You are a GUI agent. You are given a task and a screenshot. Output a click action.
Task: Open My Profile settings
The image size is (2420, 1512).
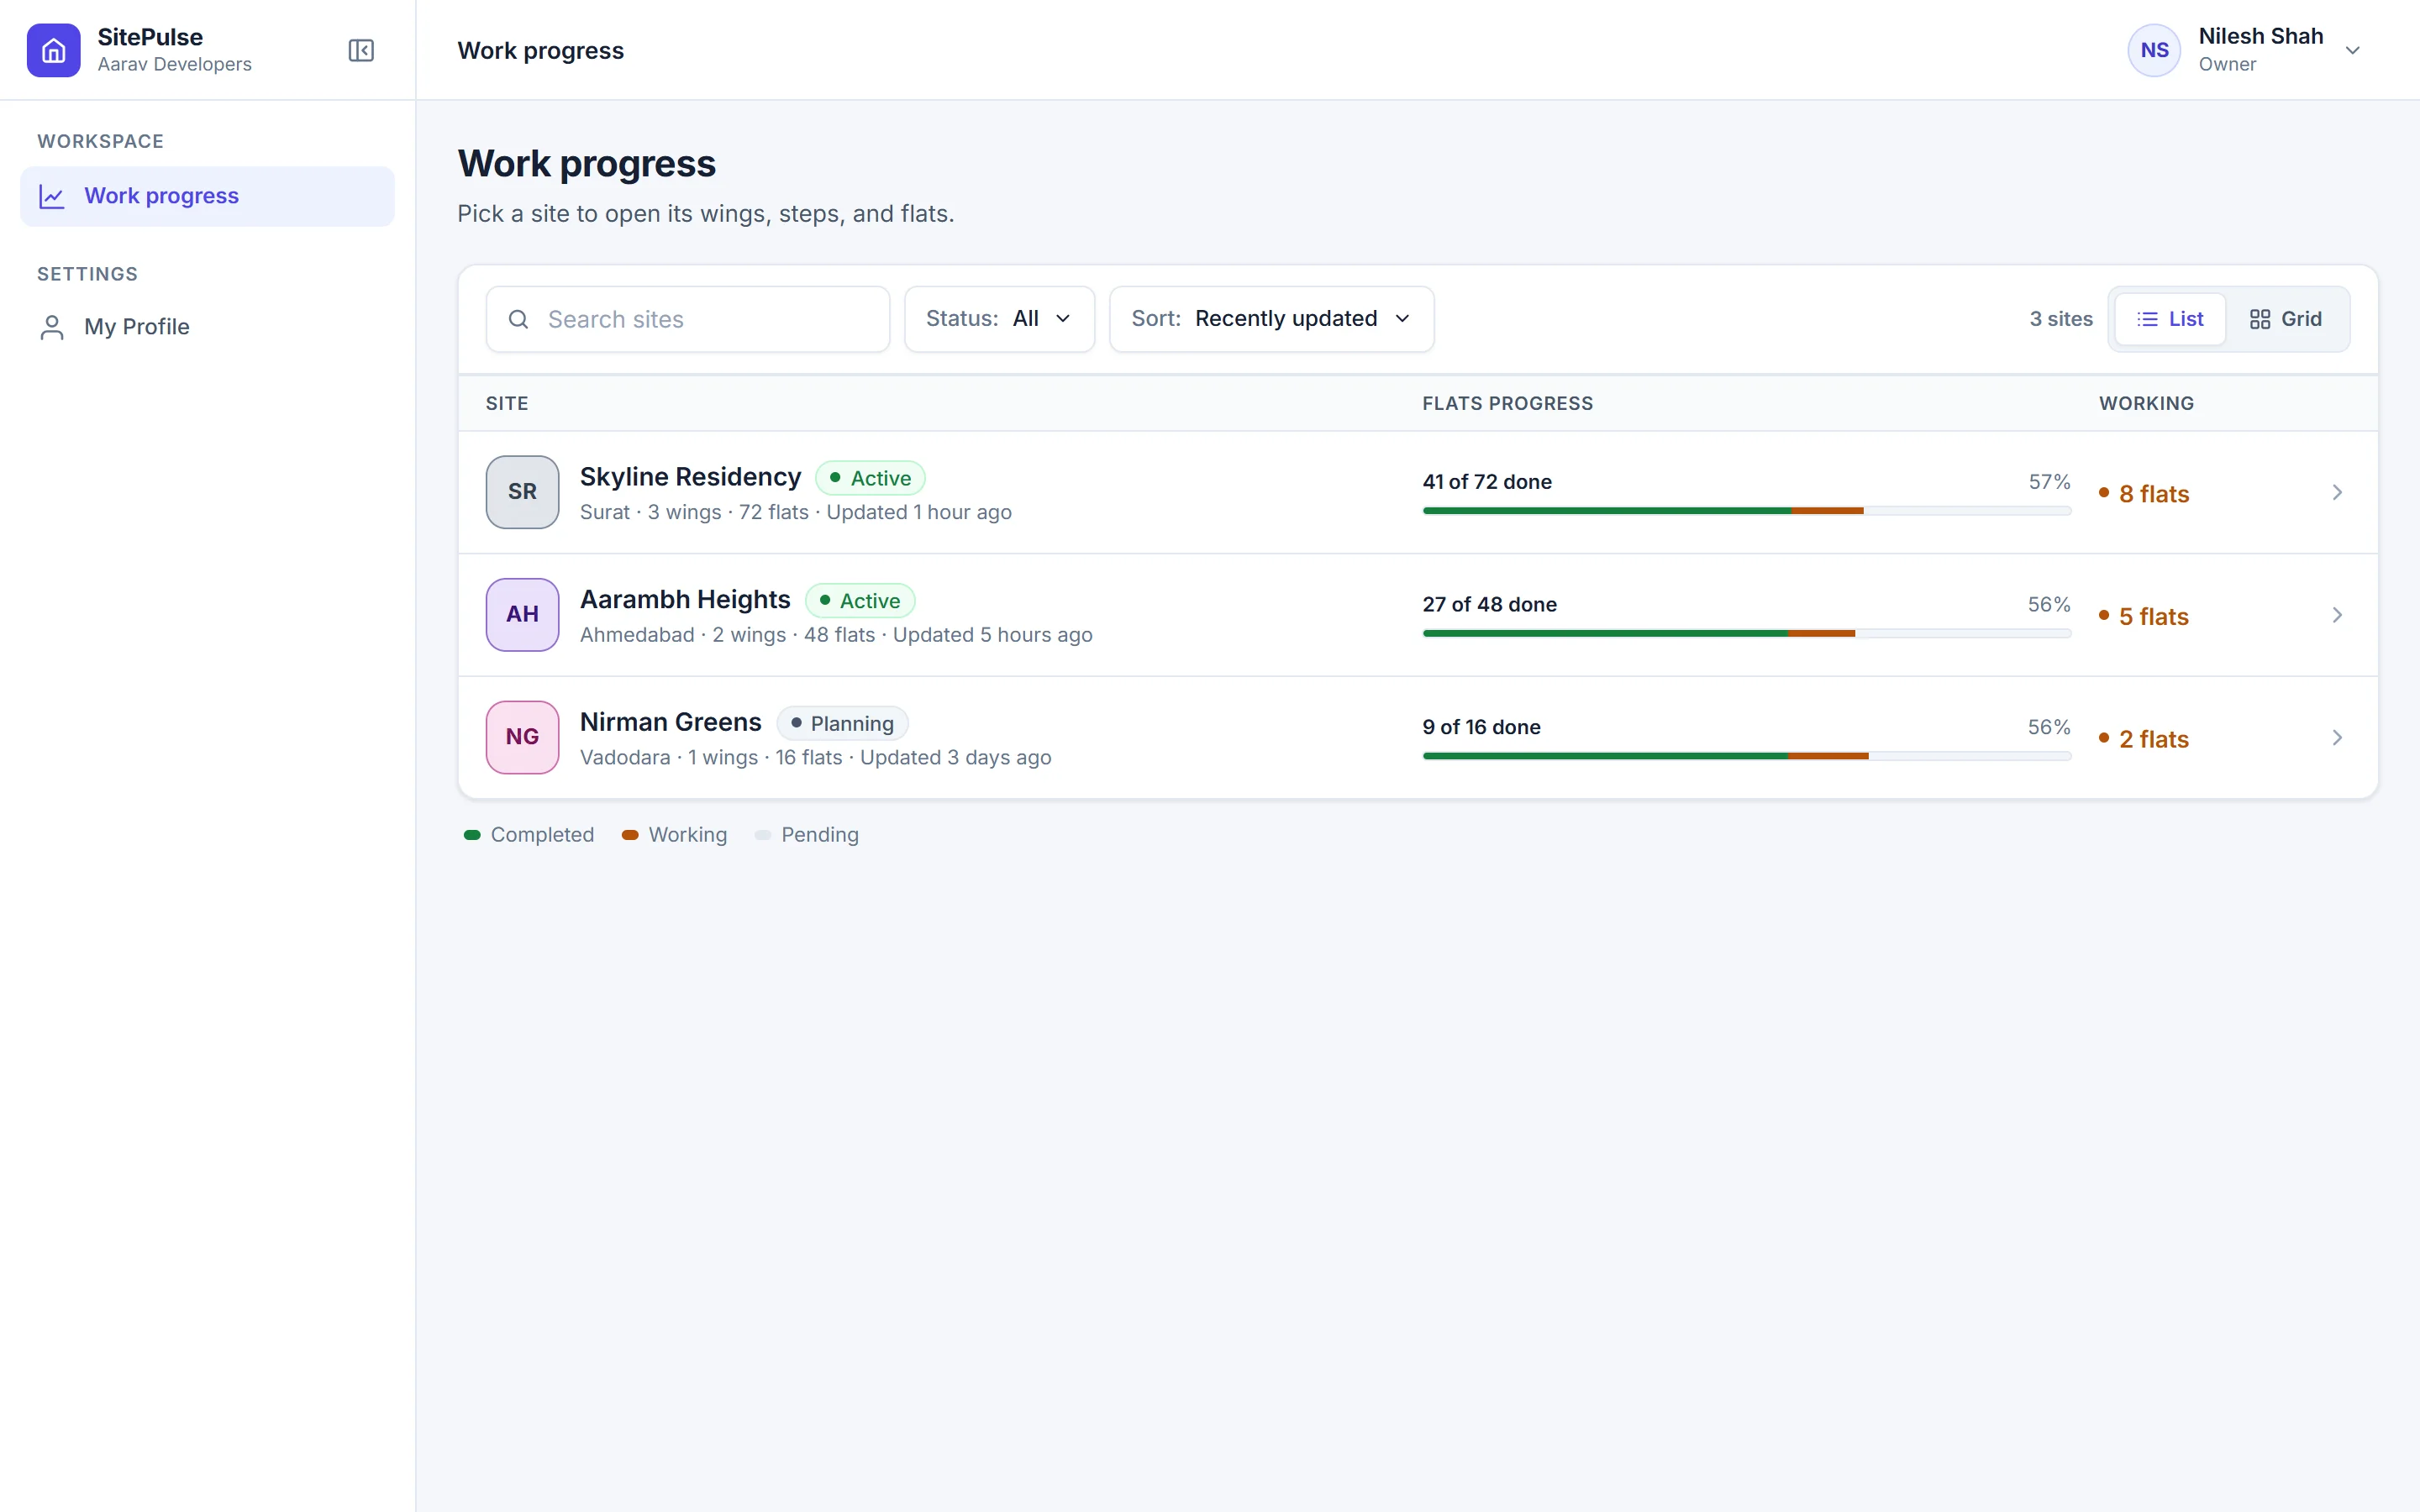click(207, 327)
